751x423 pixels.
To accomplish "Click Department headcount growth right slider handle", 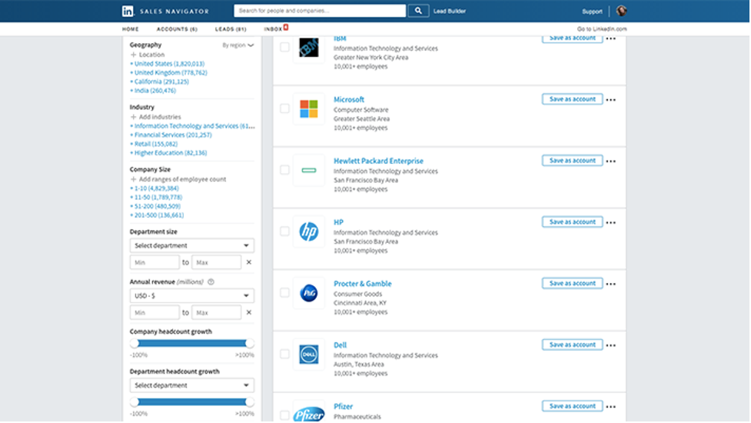I will pos(250,402).
